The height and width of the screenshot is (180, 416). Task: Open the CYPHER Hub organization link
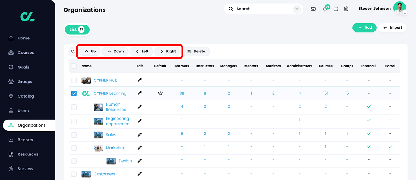click(105, 80)
